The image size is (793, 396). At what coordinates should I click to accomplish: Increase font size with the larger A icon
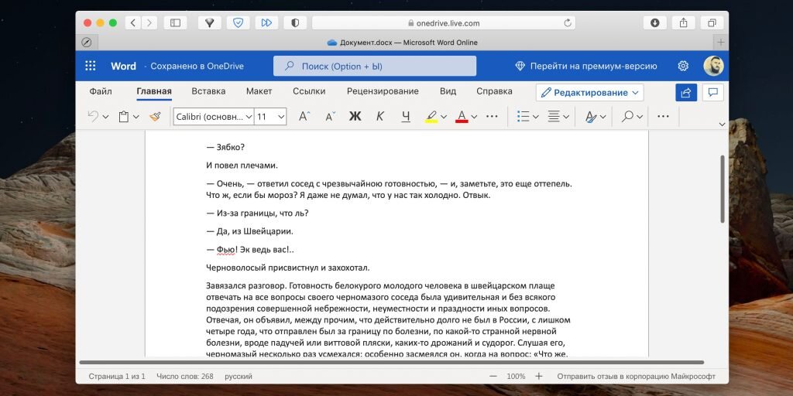coord(304,117)
